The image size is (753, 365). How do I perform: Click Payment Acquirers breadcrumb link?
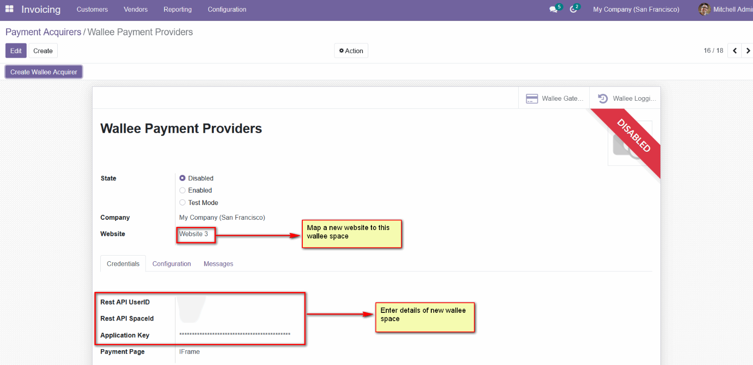[43, 32]
